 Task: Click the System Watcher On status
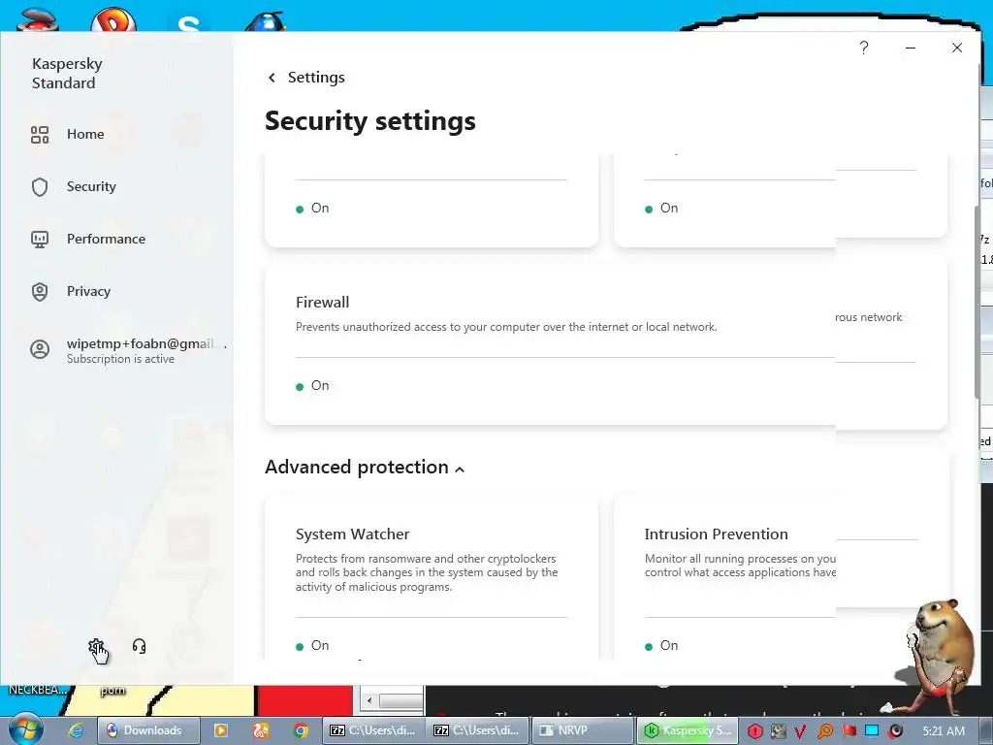pyautogui.click(x=313, y=645)
